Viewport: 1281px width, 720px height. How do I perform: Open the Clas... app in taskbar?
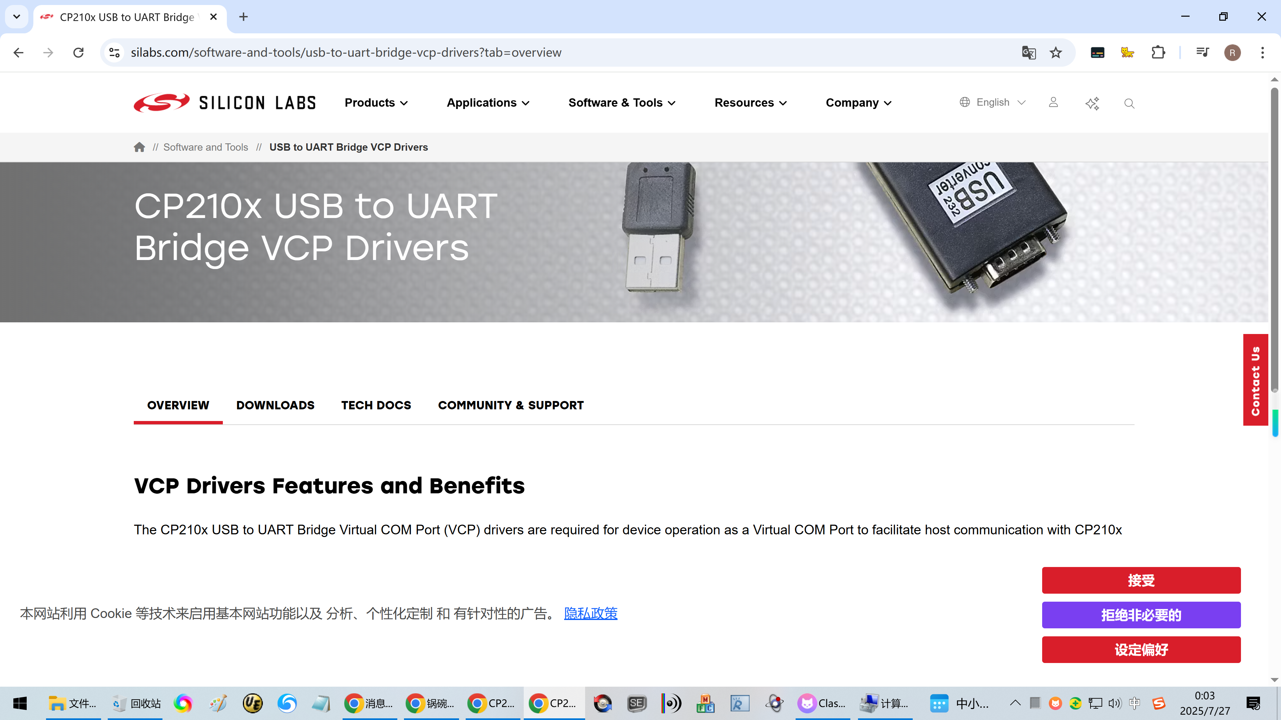click(x=823, y=703)
